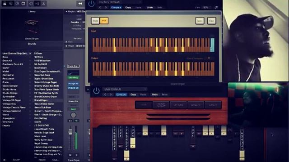
Task: Open the Channel EQ effect slot
Action: point(73,88)
